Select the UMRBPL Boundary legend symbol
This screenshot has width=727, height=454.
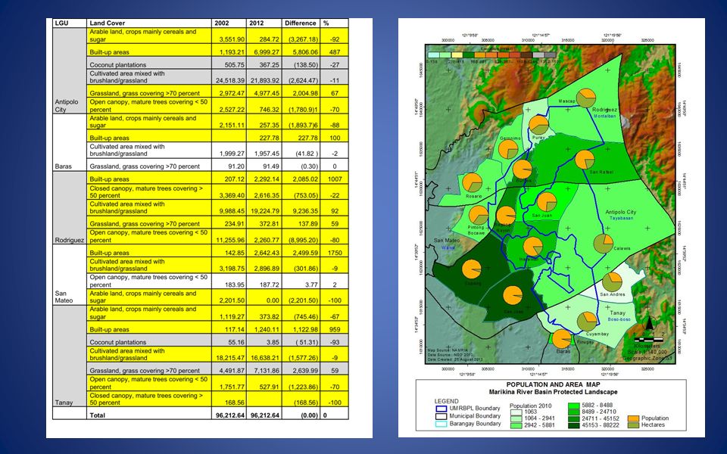pos(441,409)
